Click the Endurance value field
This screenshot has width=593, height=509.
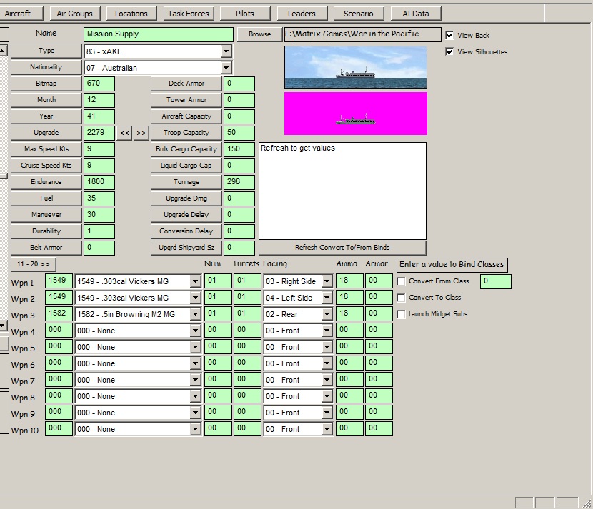point(99,182)
